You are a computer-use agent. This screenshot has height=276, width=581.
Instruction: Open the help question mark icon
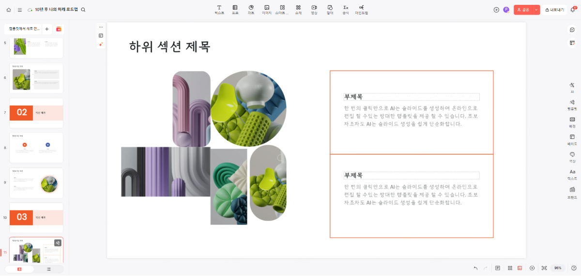coord(574,268)
